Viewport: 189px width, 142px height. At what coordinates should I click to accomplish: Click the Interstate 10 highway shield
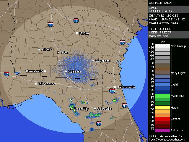6,74
